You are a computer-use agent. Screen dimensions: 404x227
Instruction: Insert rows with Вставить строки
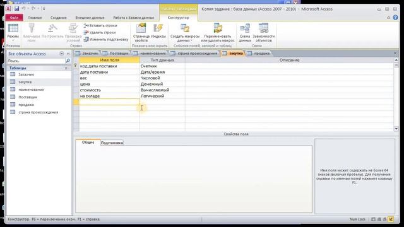coord(100,25)
